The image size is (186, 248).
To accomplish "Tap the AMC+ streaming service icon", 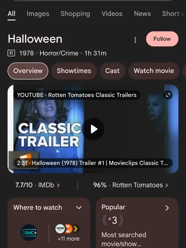I will (x=29, y=232).
